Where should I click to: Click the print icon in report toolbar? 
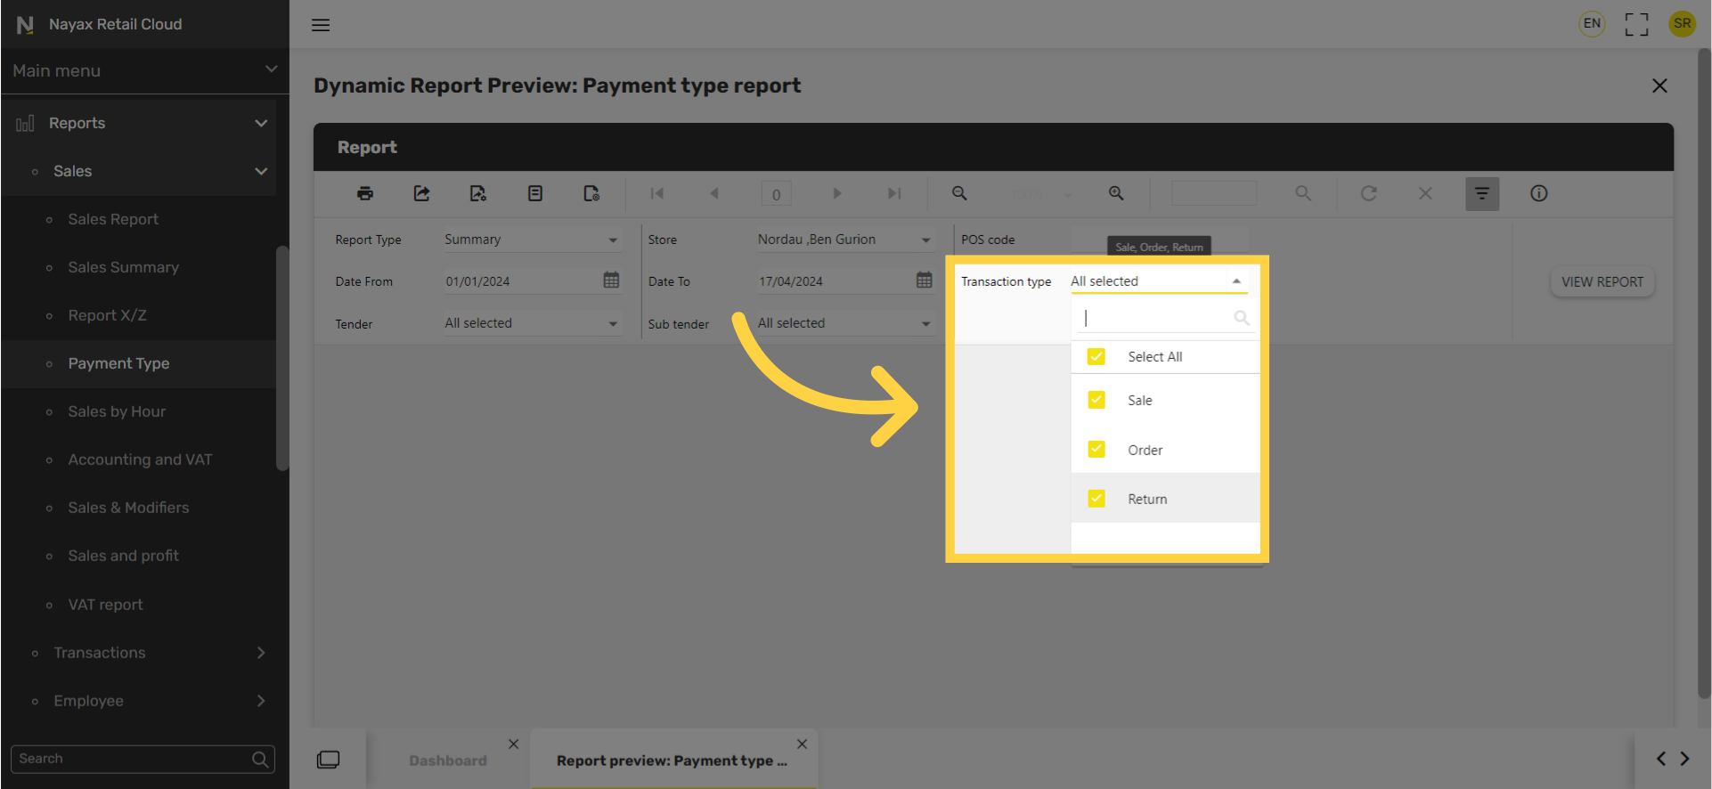tap(365, 193)
